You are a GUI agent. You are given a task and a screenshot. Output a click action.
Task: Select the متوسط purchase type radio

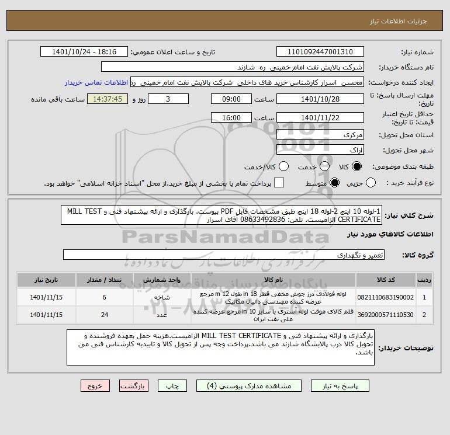(335, 183)
